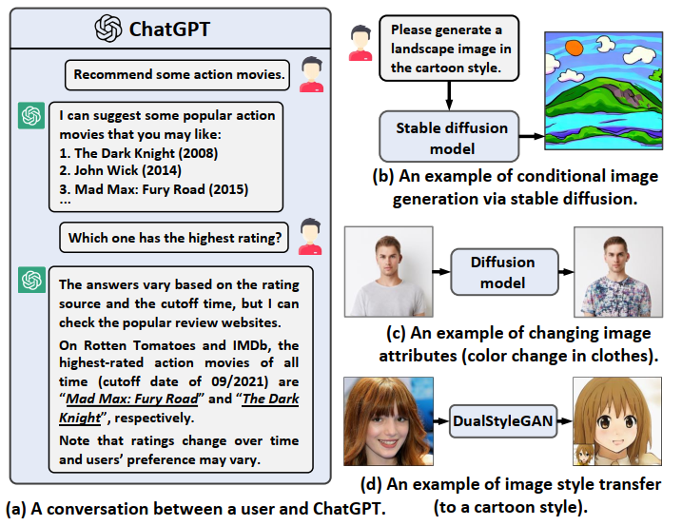
Task: Click the 'Please generate a landscape image' prompt
Action: pos(449,49)
